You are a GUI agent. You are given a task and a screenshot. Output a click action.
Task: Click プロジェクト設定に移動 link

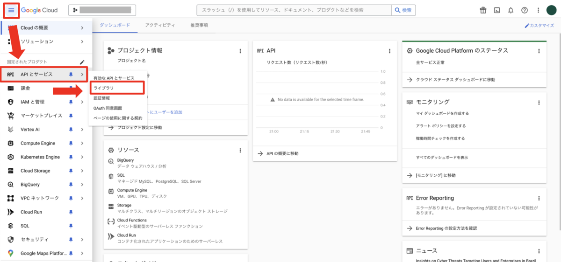pyautogui.click(x=139, y=127)
